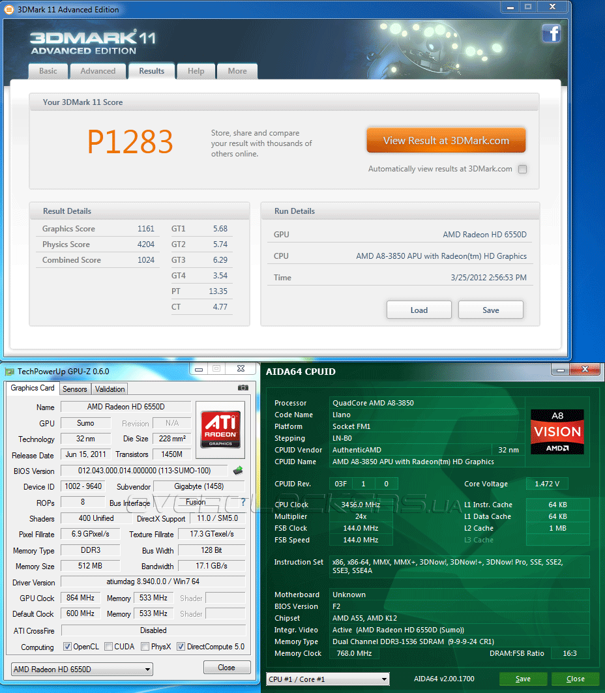Open the CPU #1 / Core #1 dropdown

tap(327, 679)
